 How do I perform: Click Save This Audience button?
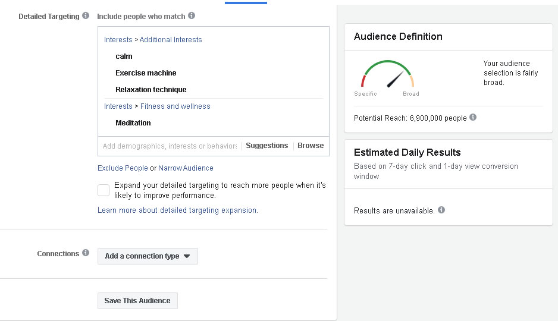[137, 301]
